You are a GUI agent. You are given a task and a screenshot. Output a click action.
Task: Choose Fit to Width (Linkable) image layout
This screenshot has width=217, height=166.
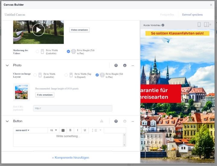(35, 75)
